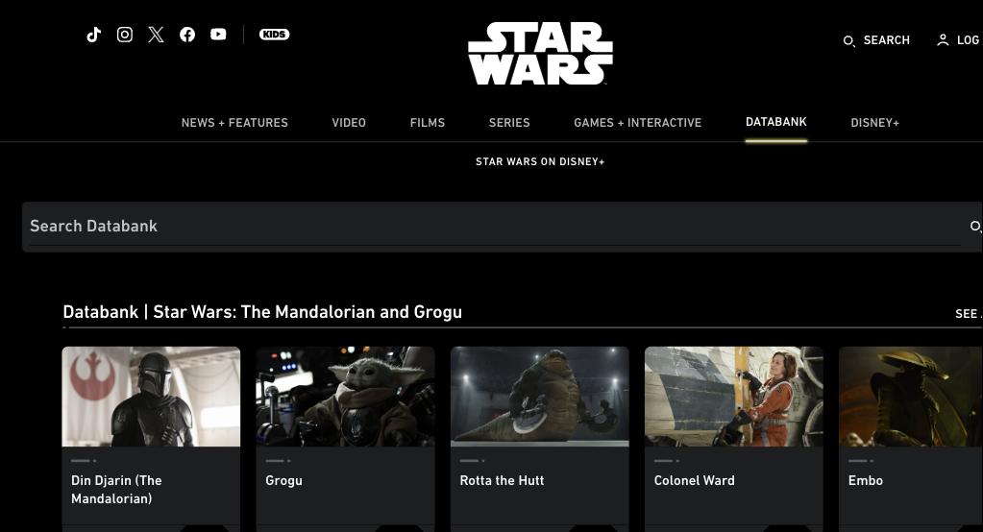
Task: Open the Grogu thumbnail image
Action: tap(345, 397)
